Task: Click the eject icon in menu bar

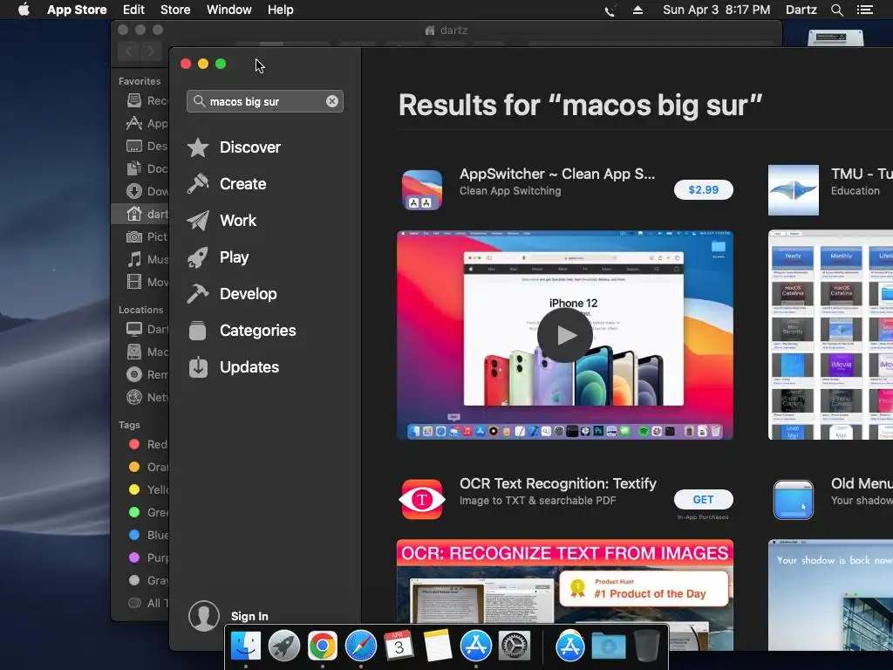Action: 637,10
